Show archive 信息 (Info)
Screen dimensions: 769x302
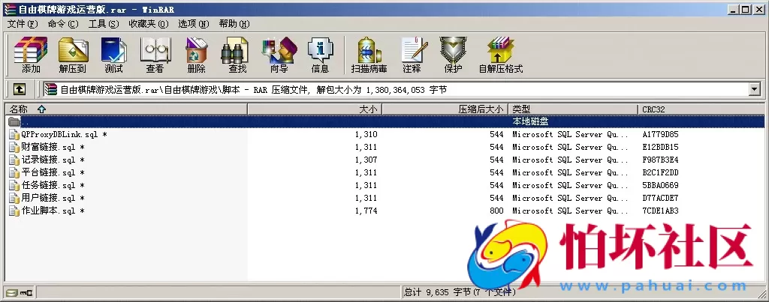[320, 55]
